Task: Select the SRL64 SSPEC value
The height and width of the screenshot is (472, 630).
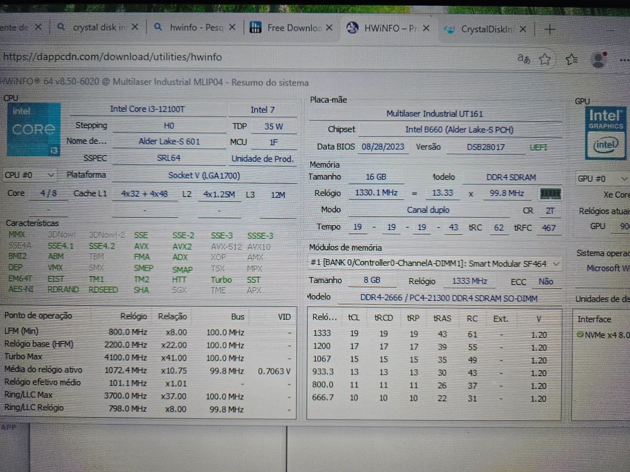Action: (169, 158)
